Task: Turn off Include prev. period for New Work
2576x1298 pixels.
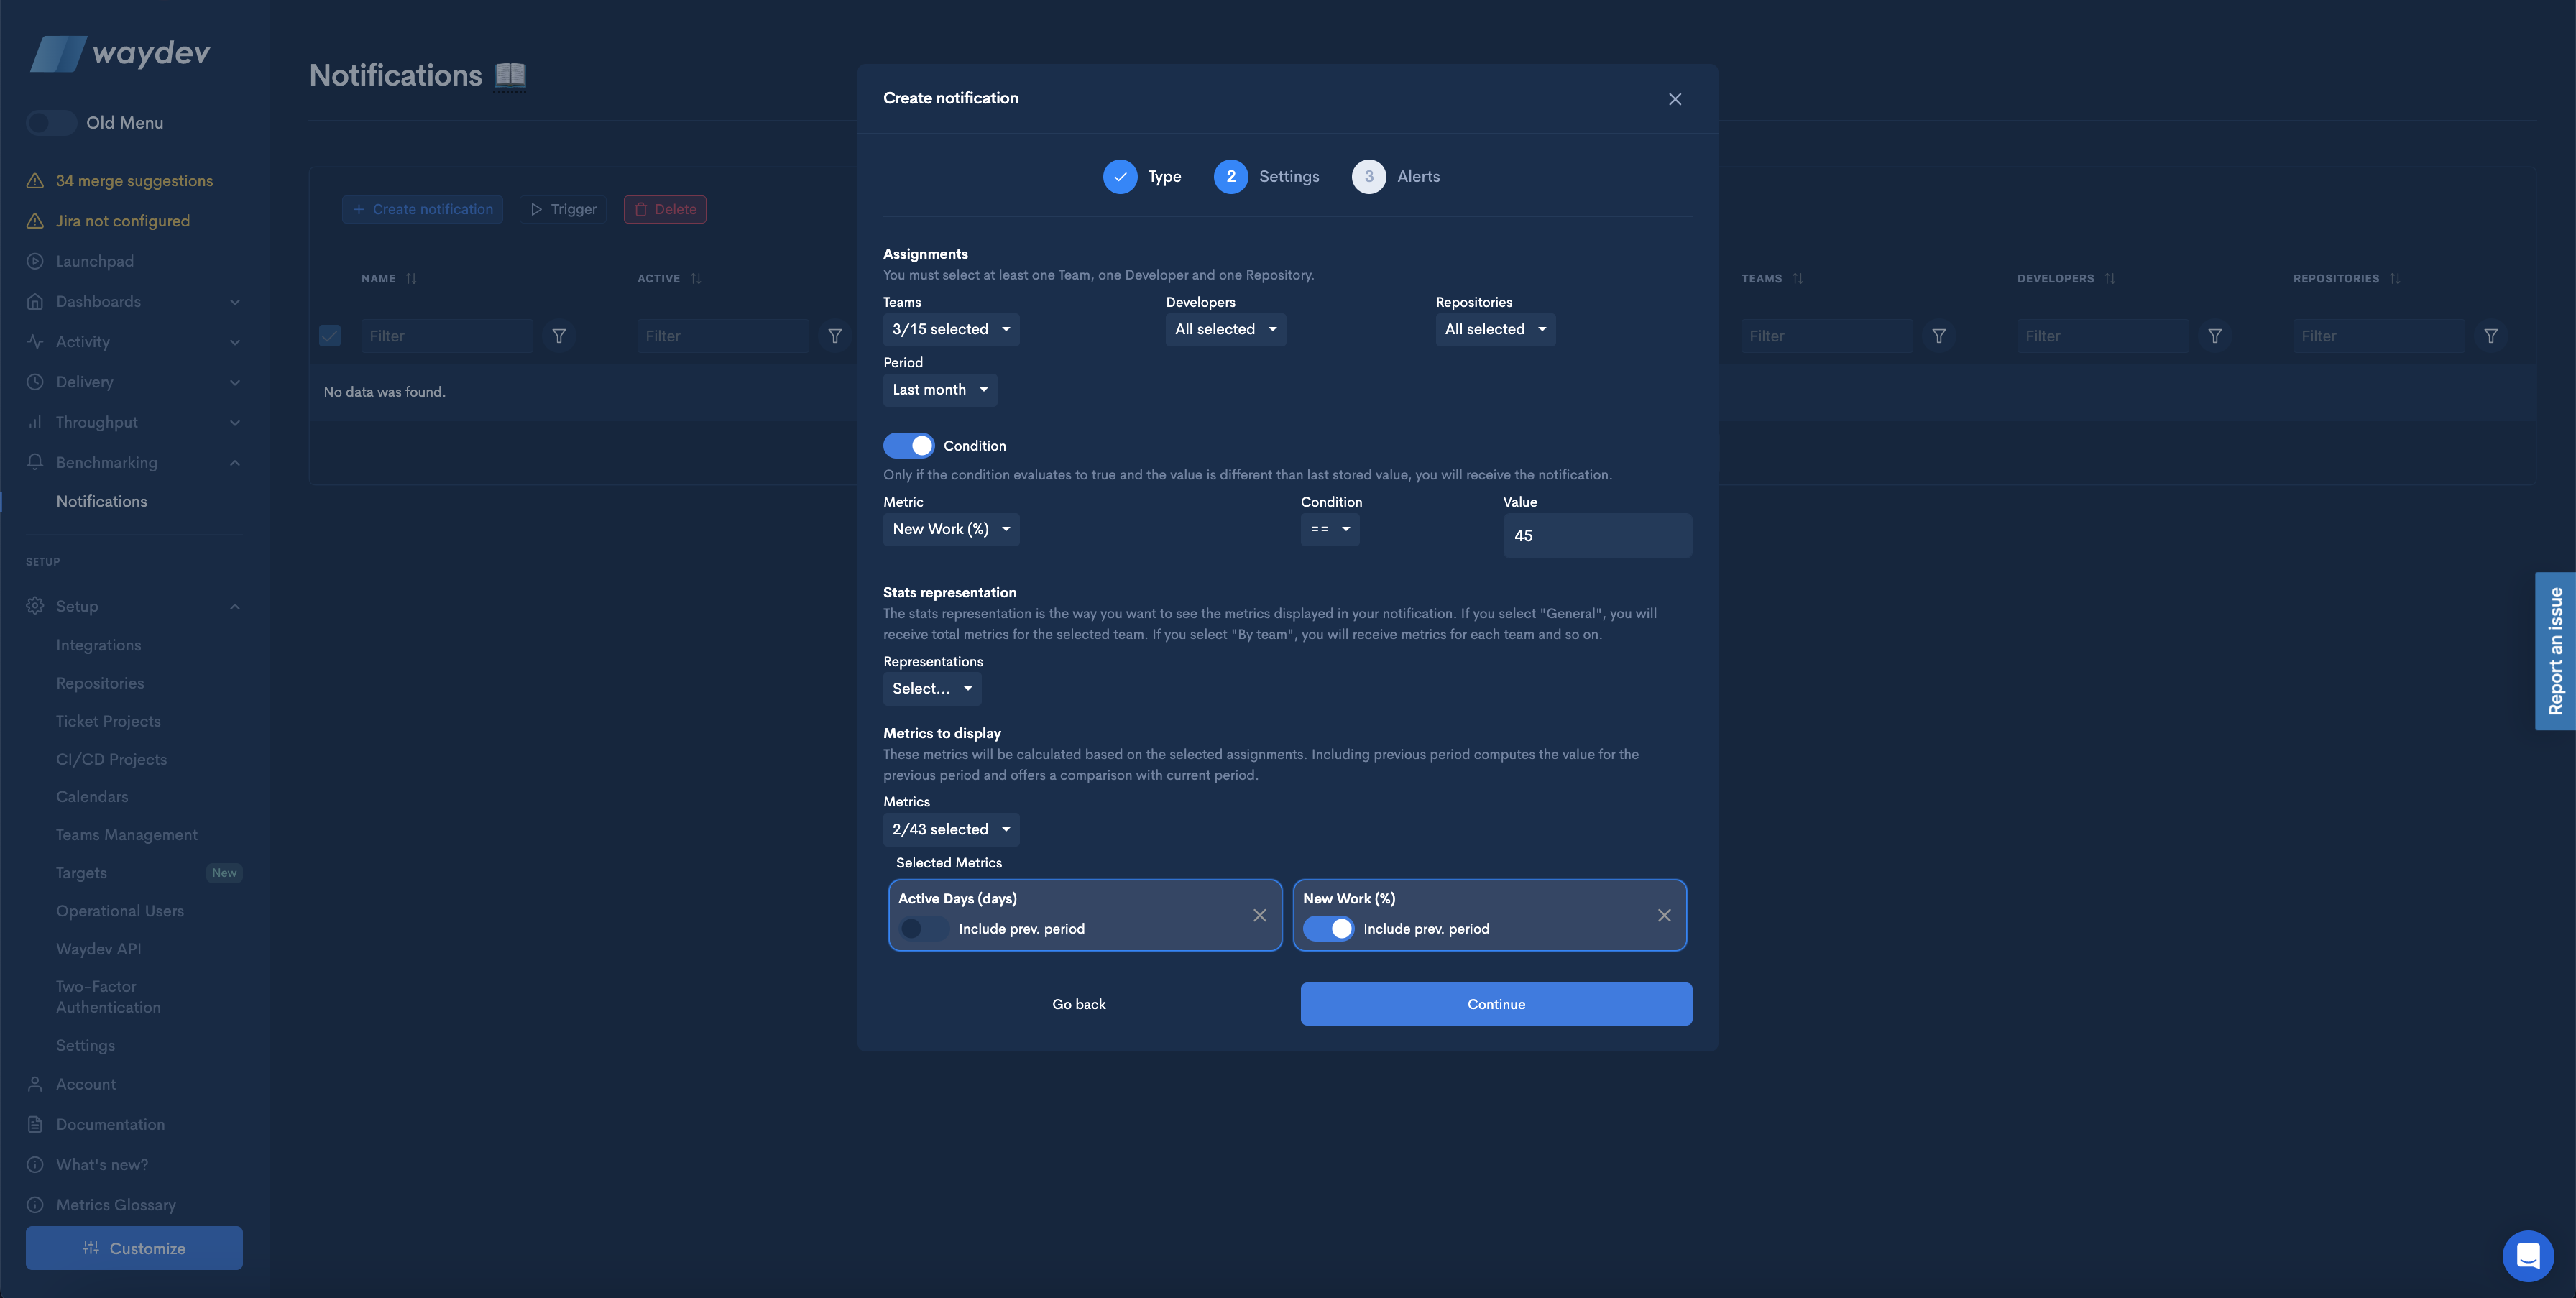Action: click(x=1328, y=929)
